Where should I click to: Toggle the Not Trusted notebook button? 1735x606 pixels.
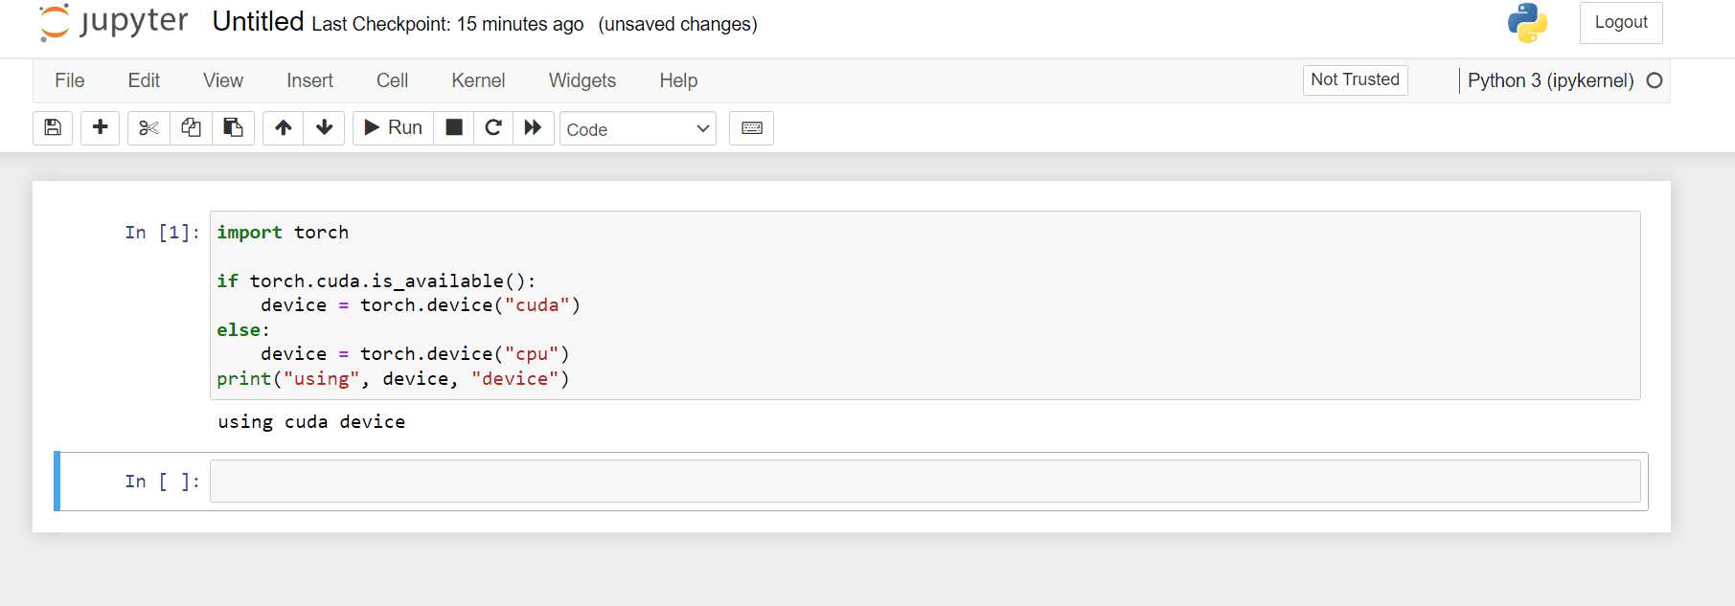pos(1355,79)
